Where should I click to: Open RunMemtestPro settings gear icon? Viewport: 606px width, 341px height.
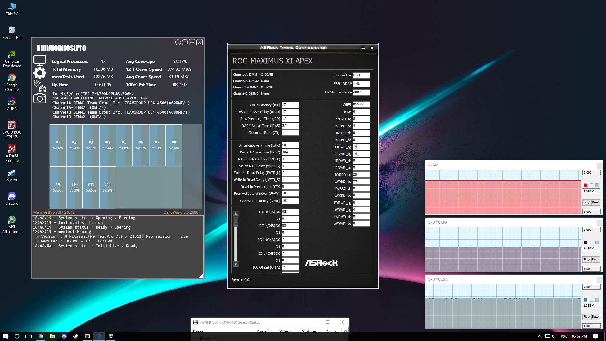coord(40,73)
